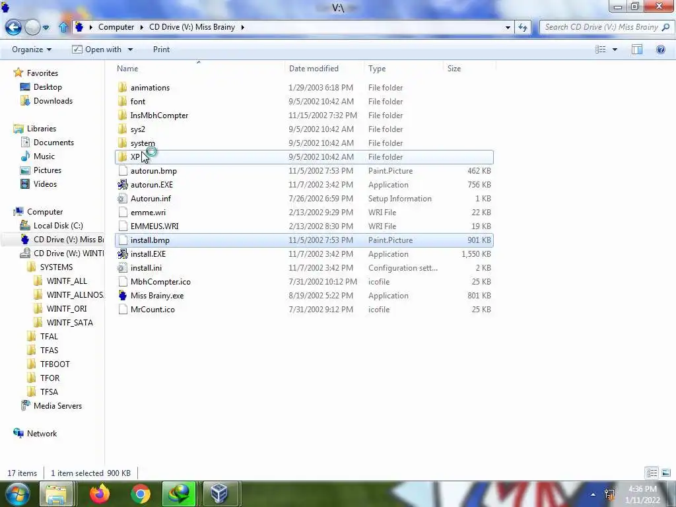This screenshot has width=676, height=507.
Task: Select the install.EXE application icon
Action: (123, 254)
